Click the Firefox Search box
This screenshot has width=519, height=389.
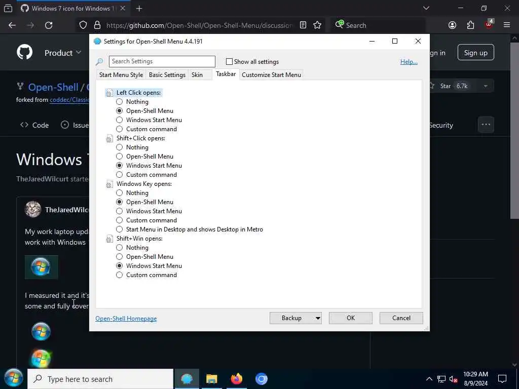click(x=377, y=25)
